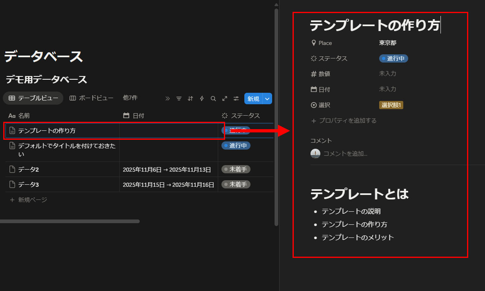Open automations via the lightning bolt icon
Image resolution: width=485 pixels, height=291 pixels.
point(202,98)
